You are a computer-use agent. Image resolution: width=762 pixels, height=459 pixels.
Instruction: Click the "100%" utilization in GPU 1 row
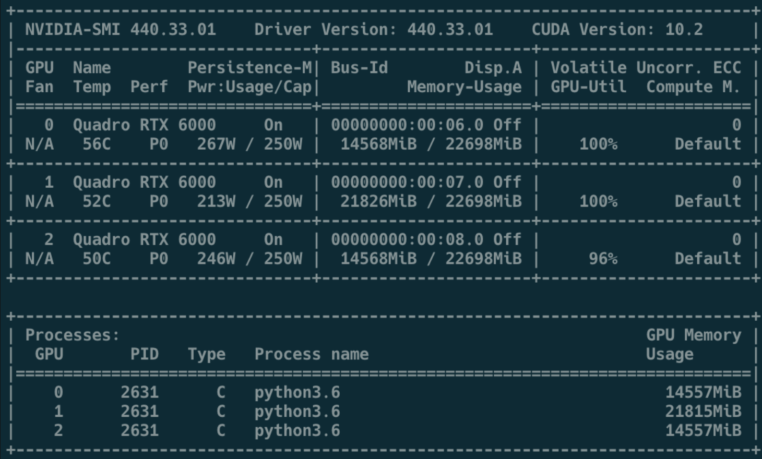coord(598,201)
